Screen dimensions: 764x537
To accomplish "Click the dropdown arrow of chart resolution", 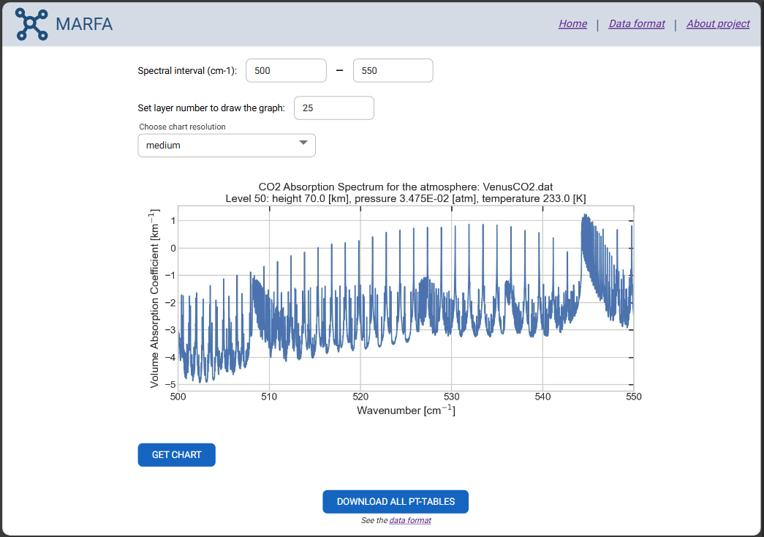I will click(x=303, y=144).
